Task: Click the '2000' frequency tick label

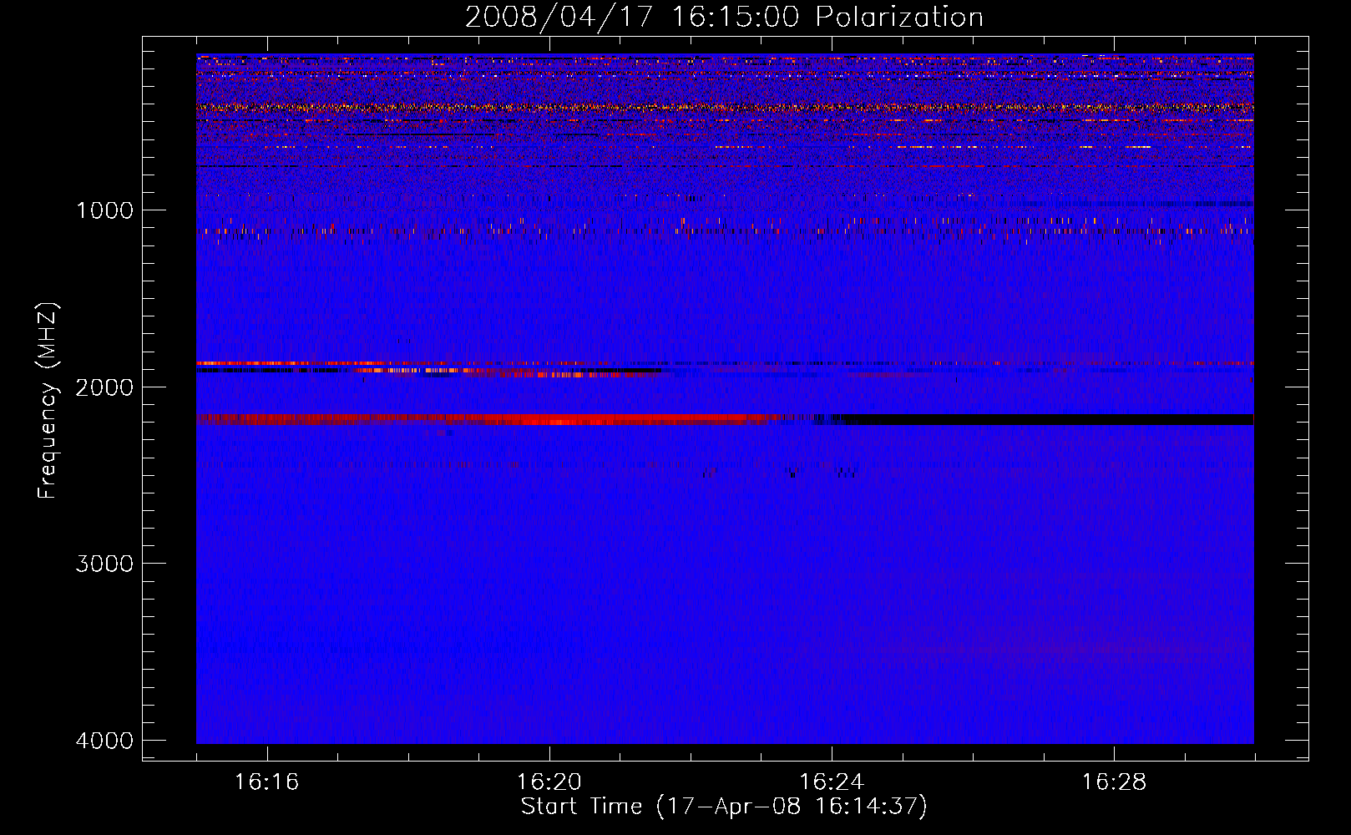Action: 104,387
